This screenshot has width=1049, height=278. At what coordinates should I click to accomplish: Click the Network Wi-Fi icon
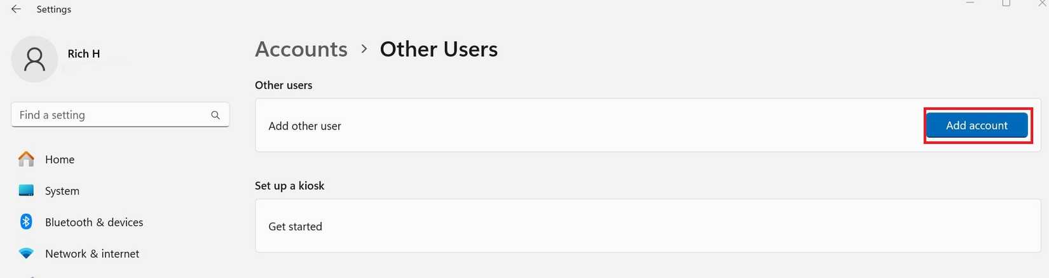[x=26, y=253]
